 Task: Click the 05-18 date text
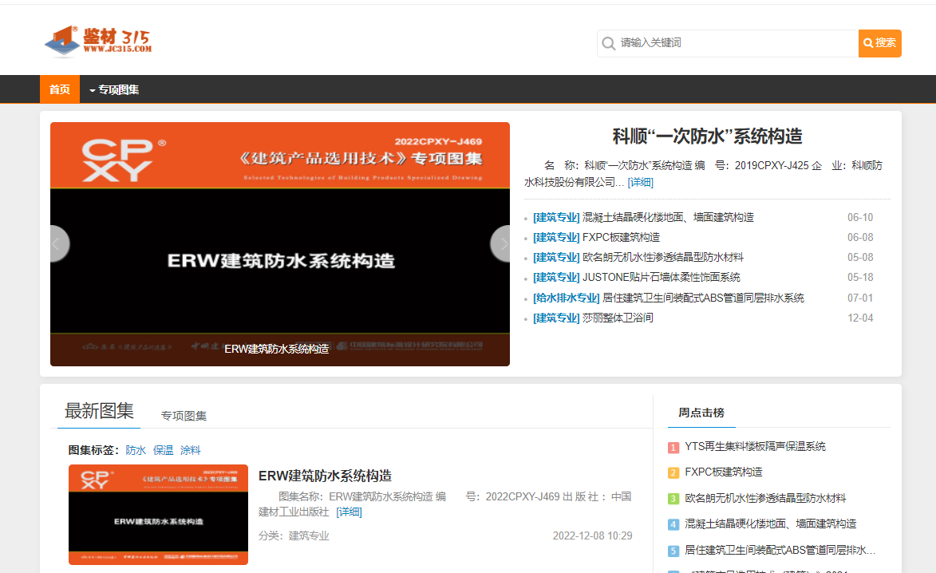(860, 278)
